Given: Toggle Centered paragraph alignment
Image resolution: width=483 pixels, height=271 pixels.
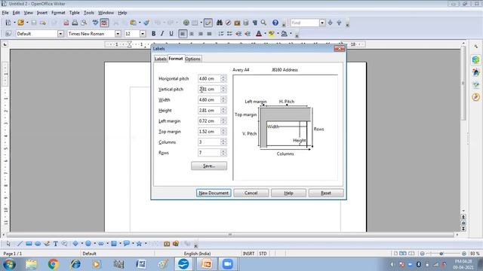Looking at the screenshot, I should pyautogui.click(x=192, y=34).
